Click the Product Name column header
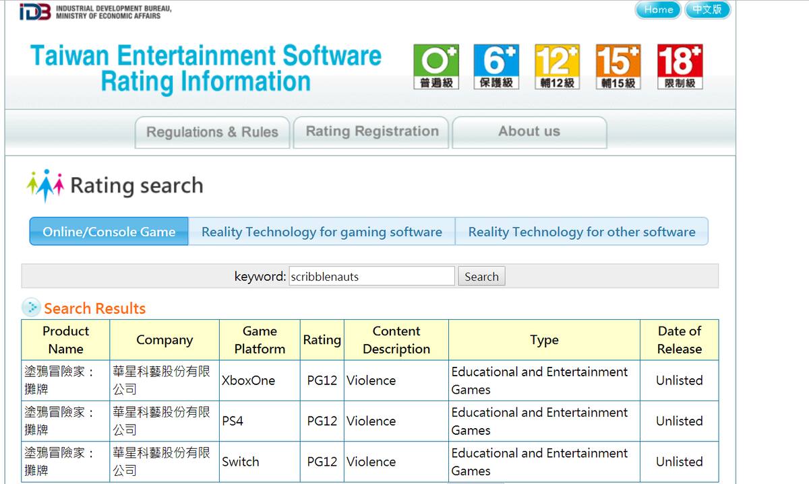 [65, 340]
